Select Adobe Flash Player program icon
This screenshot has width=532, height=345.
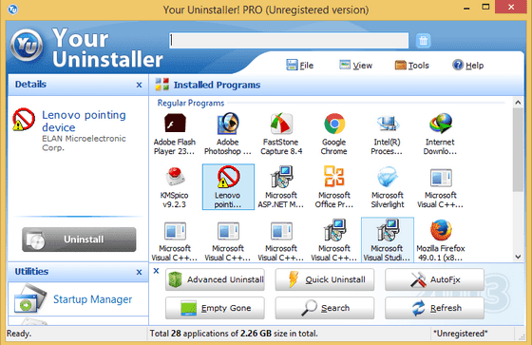coord(175,124)
